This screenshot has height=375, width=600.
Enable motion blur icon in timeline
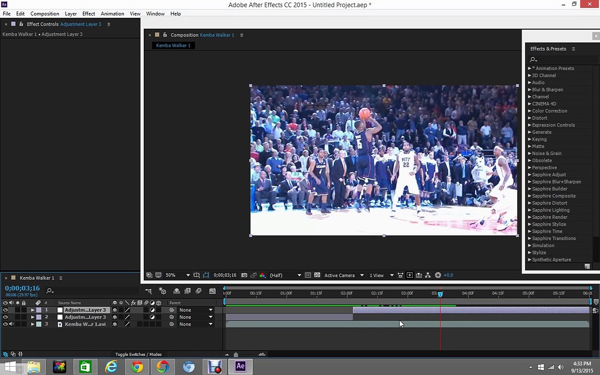198,291
